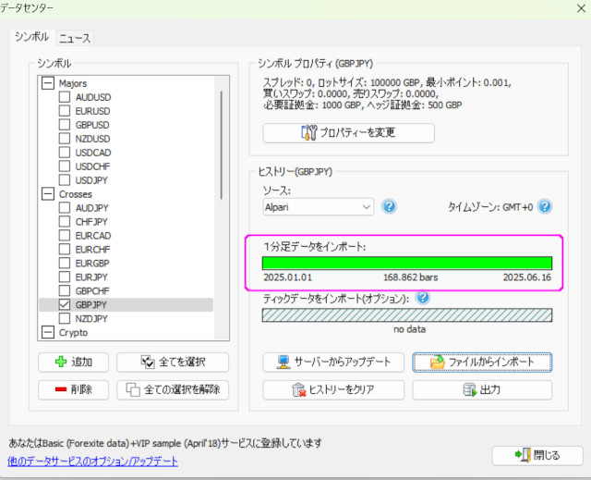591x480 pixels.
Task: Click the empty boxes icon on 全ての選択を解除
Action: coord(133,389)
